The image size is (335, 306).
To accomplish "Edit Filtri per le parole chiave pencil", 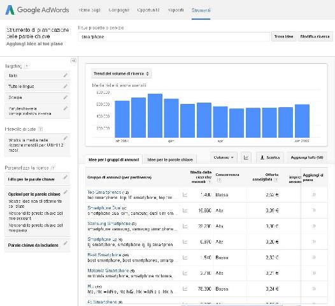I will tap(66, 177).
